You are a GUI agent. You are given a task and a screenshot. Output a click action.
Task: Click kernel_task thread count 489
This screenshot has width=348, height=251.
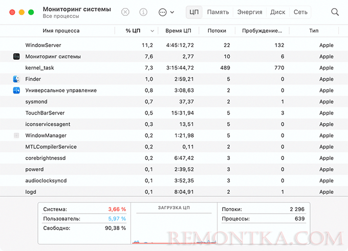pos(225,68)
